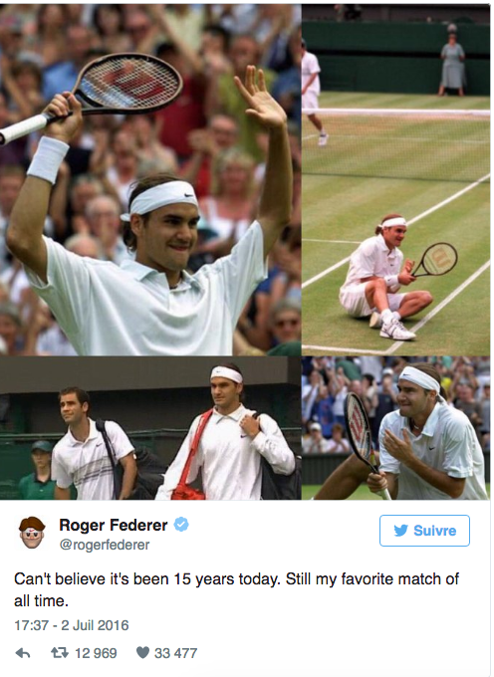Click the reply arrow icon

pyautogui.click(x=23, y=653)
